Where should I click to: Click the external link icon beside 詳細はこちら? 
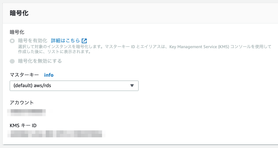tap(84, 41)
